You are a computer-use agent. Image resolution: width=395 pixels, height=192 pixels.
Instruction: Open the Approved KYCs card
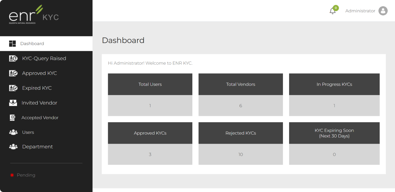tap(150, 143)
